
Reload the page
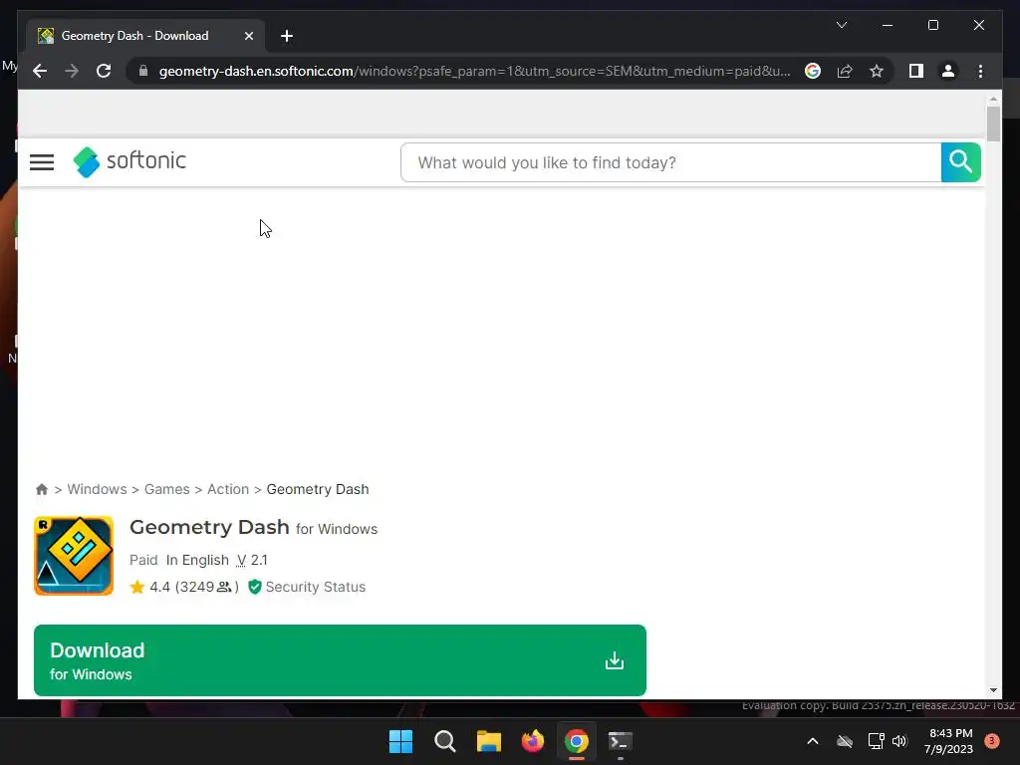click(x=104, y=71)
